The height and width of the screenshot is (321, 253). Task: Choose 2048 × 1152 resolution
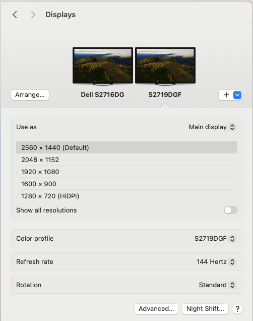click(126, 159)
